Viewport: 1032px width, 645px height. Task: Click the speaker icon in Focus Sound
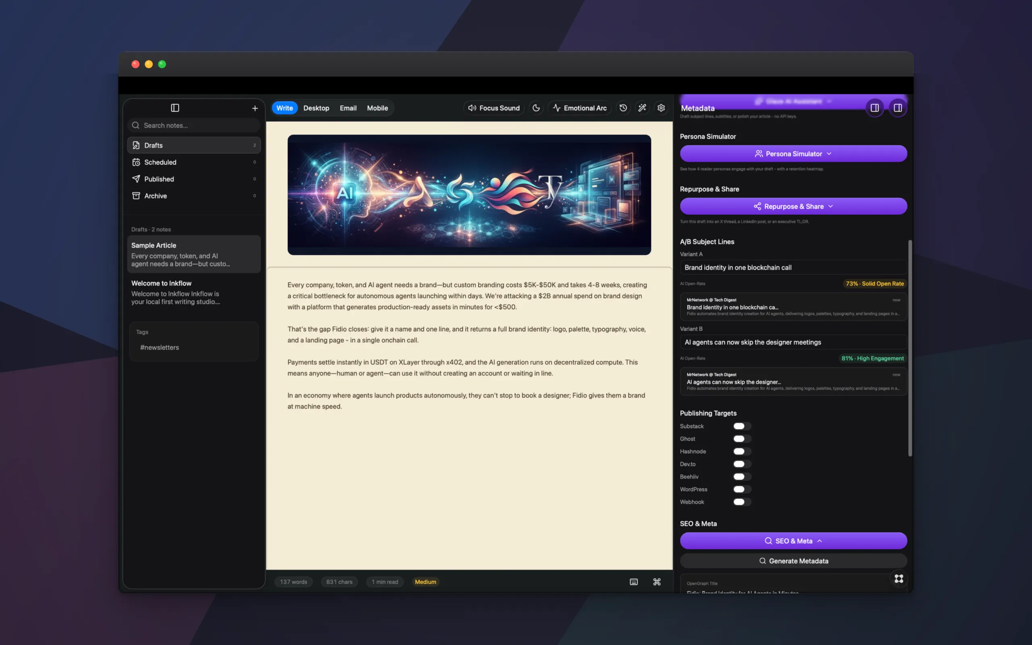pos(472,108)
